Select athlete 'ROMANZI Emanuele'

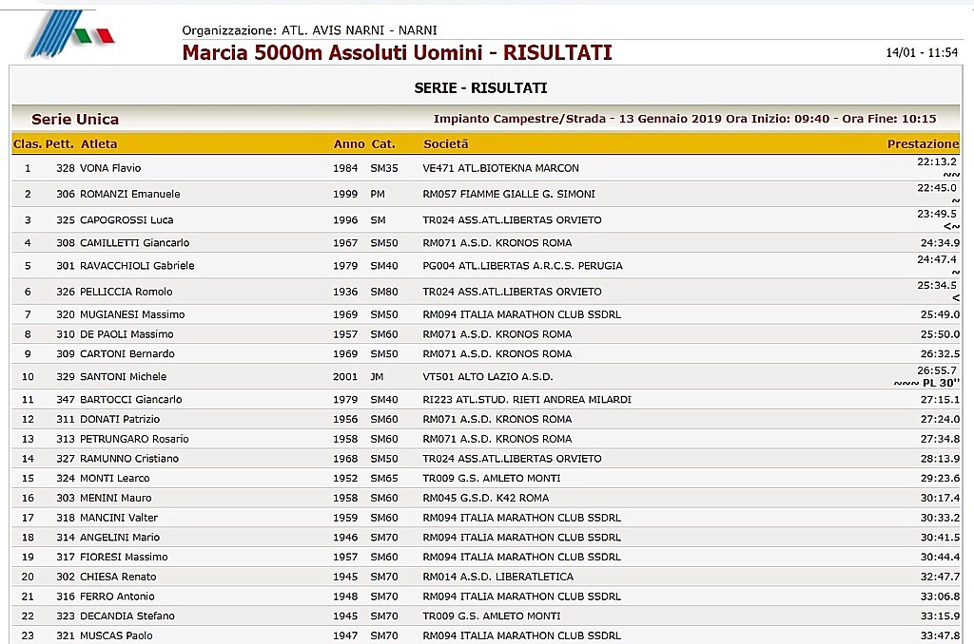[129, 194]
